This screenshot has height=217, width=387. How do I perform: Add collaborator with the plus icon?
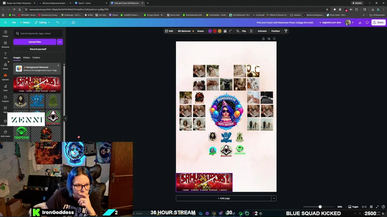[x=353, y=22]
